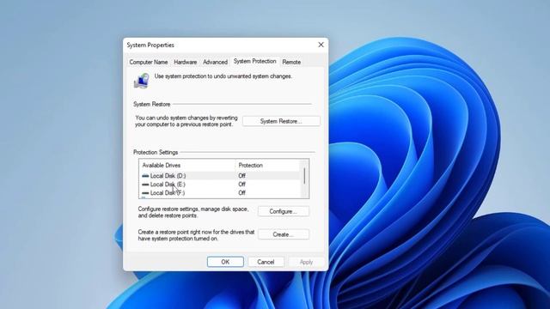Open the Hardware tab
The height and width of the screenshot is (309, 550).
click(x=186, y=62)
